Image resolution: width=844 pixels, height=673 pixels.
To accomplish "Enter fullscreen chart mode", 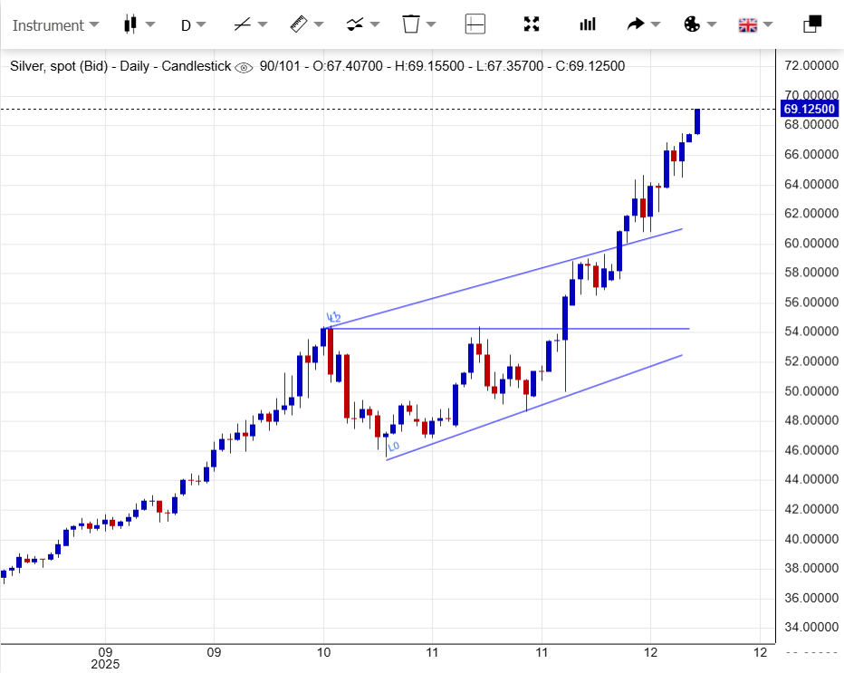I will click(x=532, y=24).
